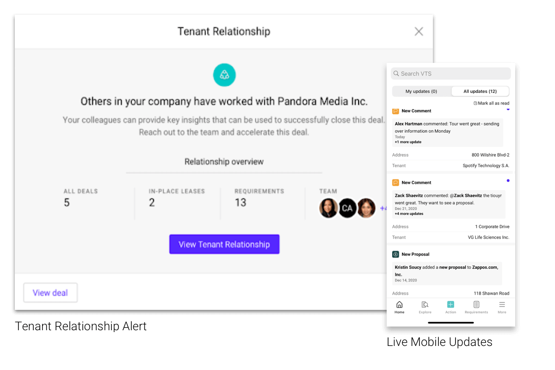Image resolution: width=555 pixels, height=370 pixels.
Task: Click the CA team member avatar
Action: (x=347, y=208)
